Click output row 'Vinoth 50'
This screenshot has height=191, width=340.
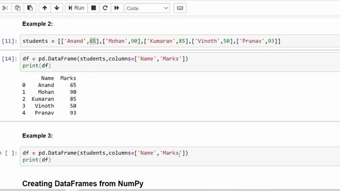pos(49,106)
